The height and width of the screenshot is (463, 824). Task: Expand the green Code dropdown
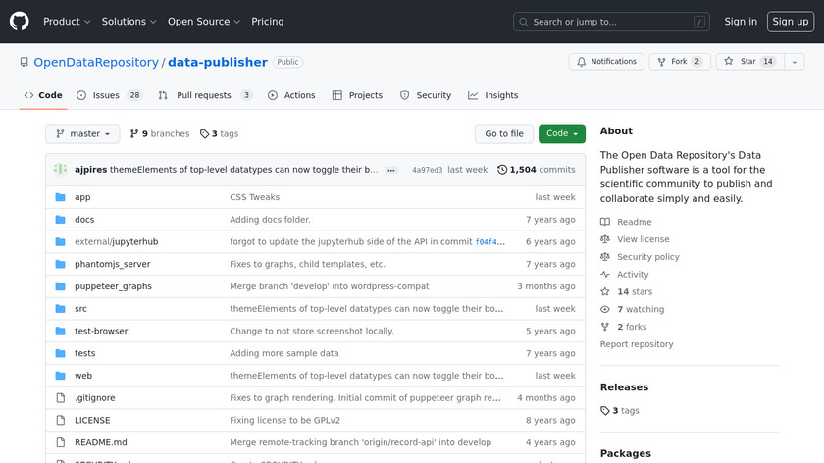coord(561,134)
